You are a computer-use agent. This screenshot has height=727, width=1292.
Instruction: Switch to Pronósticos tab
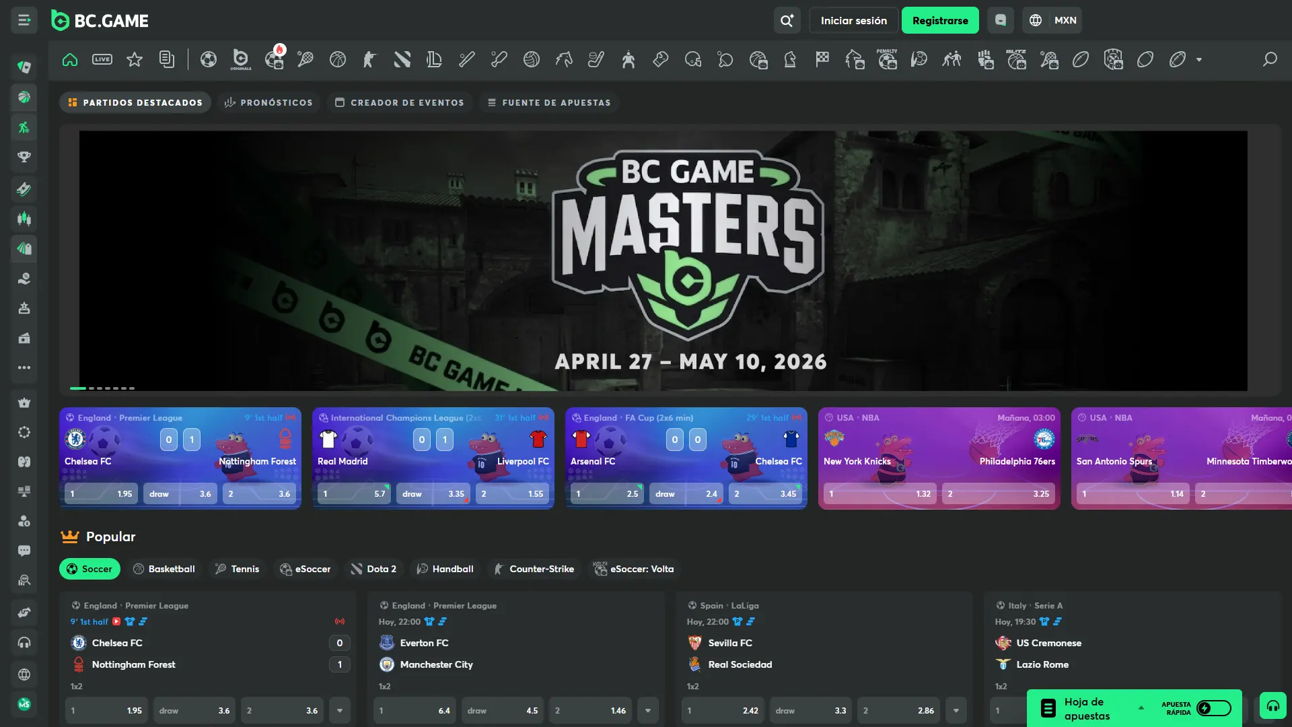coord(268,103)
